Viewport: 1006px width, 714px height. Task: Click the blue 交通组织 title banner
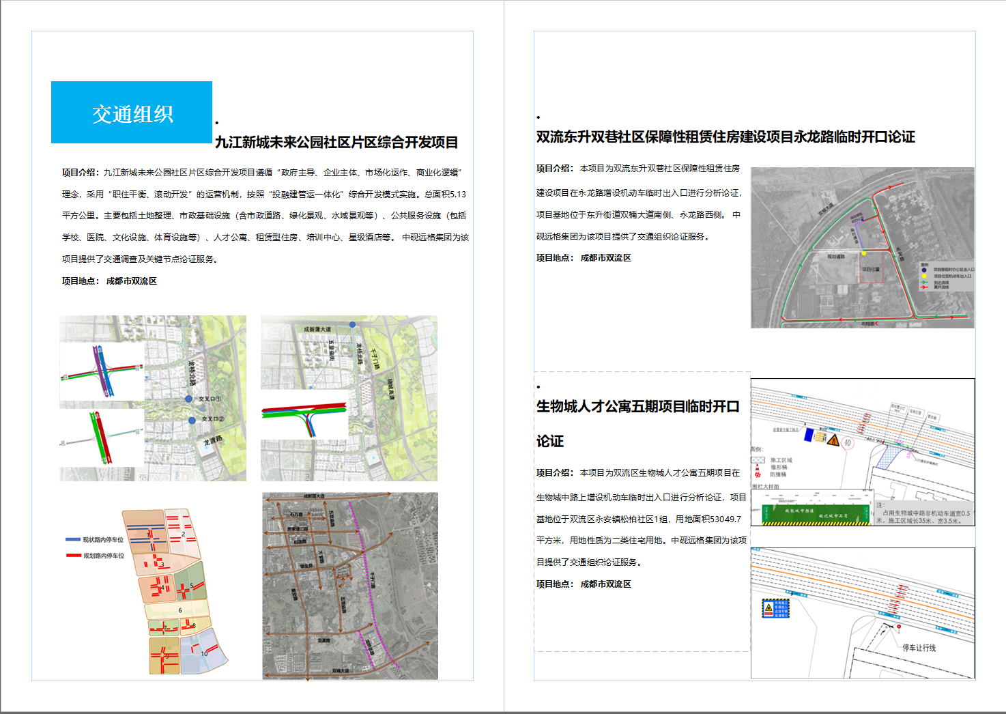click(132, 113)
